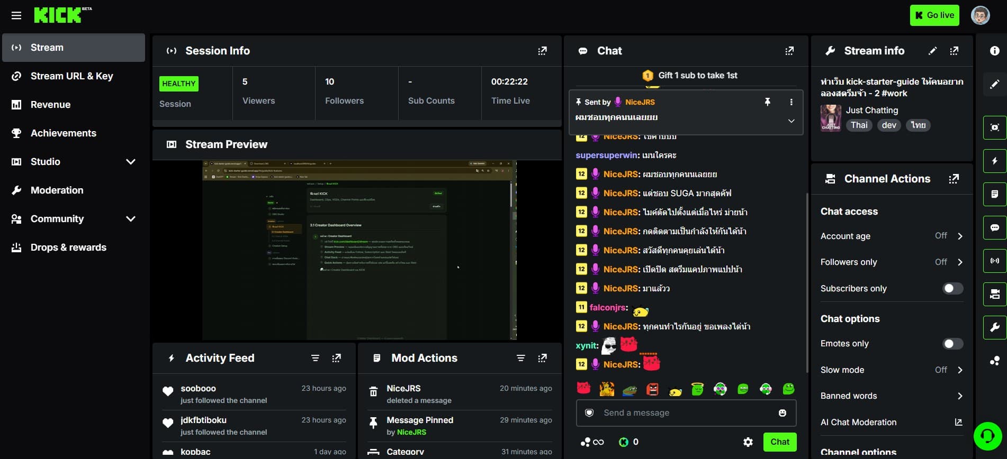Expand the pinned message chevron
1007x459 pixels.
click(x=791, y=121)
